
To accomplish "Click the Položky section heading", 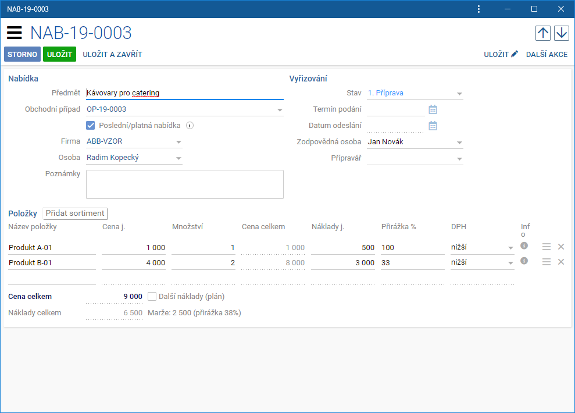I will pyautogui.click(x=23, y=213).
